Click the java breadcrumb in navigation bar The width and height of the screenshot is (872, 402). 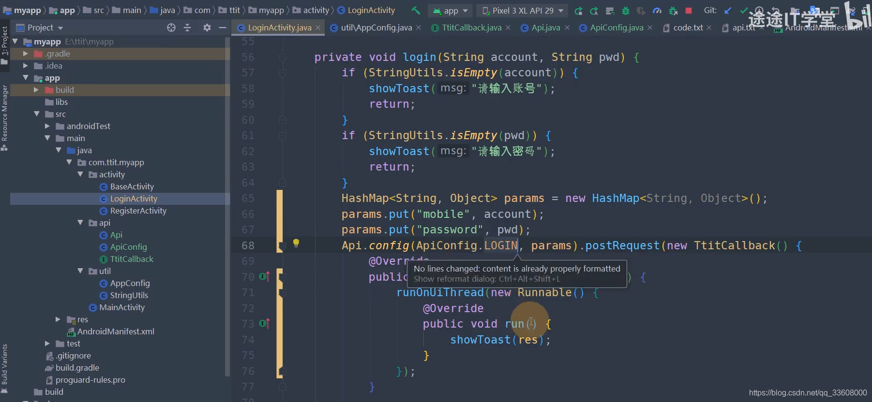coord(163,10)
